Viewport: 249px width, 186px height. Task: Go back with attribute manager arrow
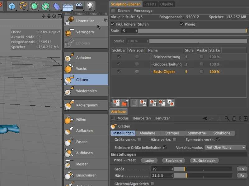click(x=205, y=118)
